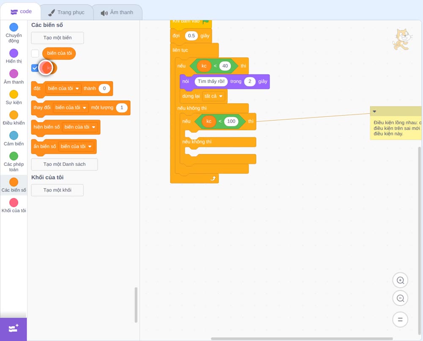Click the workspace vertical scrollbar
The height and width of the screenshot is (341, 423).
(420, 242)
